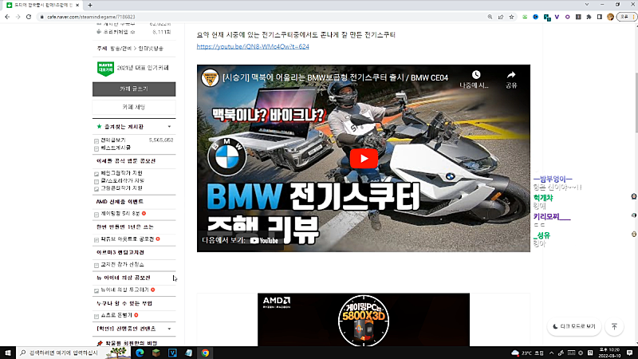The height and width of the screenshot is (359, 638).
Task: Open Chrome from the Windows taskbar
Action: click(x=205, y=352)
